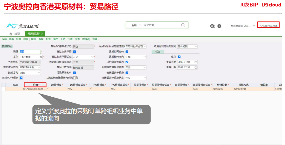The image size is (285, 145).
Task: Open 采购退货停顿点状态 dropdown
Action: (x=135, y=67)
